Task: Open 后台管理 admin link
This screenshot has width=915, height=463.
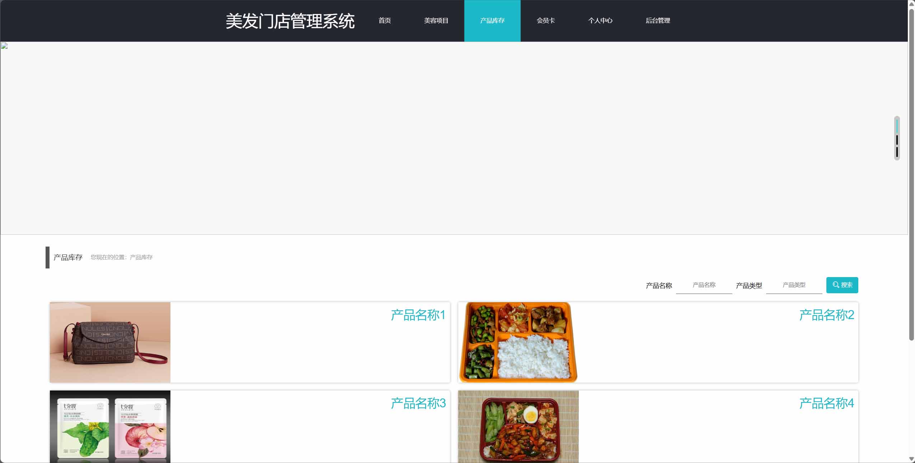Action: click(x=658, y=21)
